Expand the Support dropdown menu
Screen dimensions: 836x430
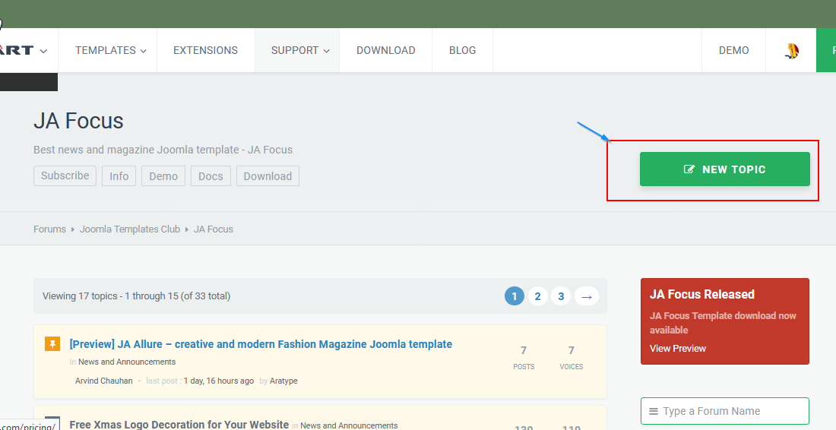(x=300, y=50)
